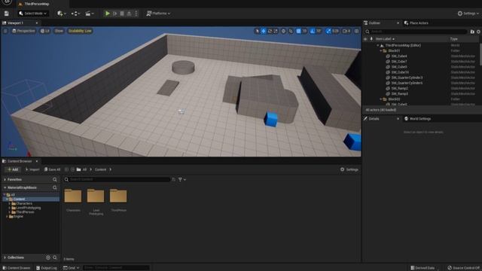Create new folder in Outliner
Image resolution: width=482 pixels, height=271 pixels.
click(x=472, y=32)
